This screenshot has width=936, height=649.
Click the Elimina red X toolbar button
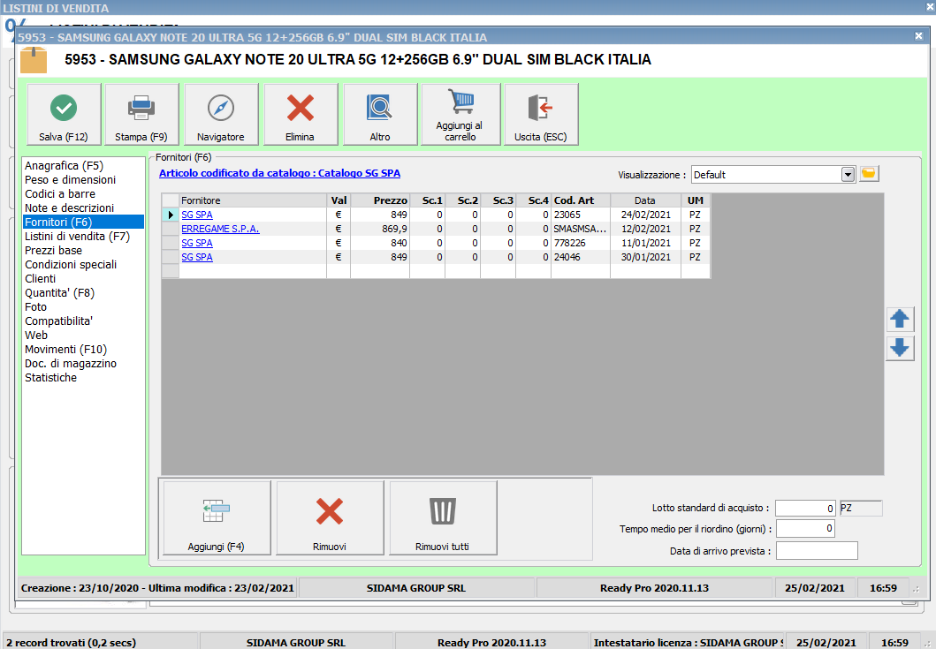point(301,114)
